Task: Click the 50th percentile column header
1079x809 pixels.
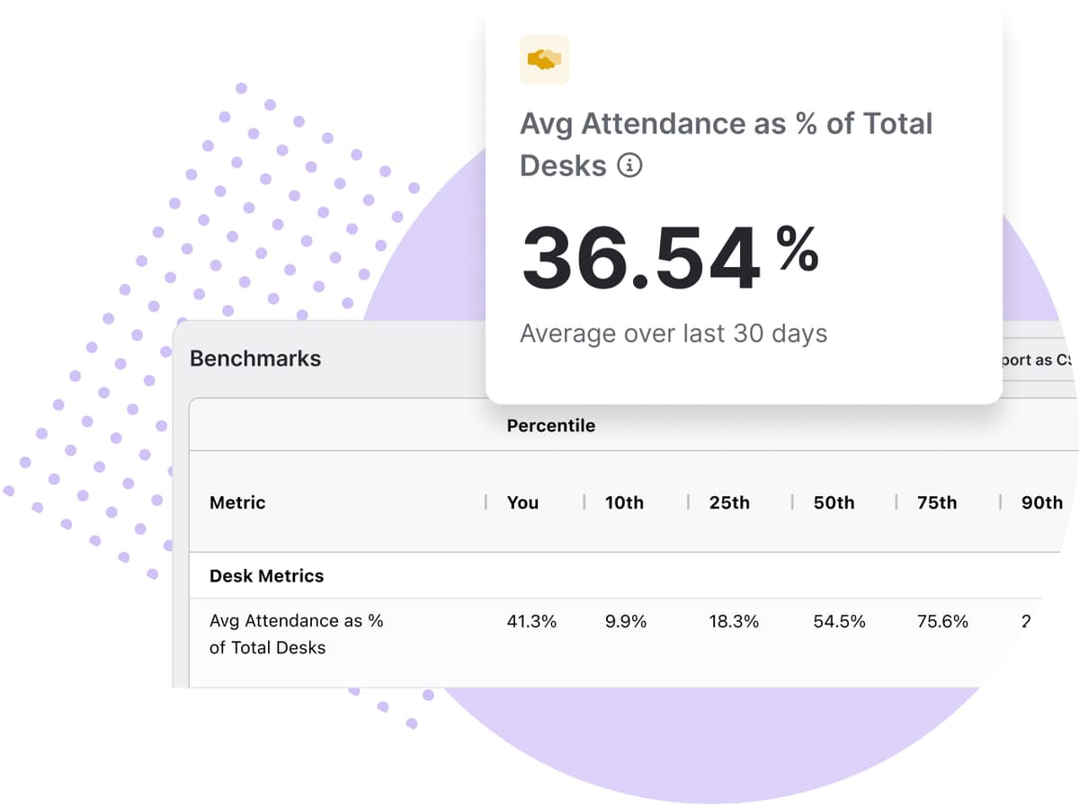Action: coord(834,502)
